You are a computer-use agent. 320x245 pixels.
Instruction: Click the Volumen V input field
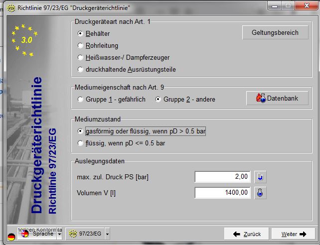click(222, 192)
